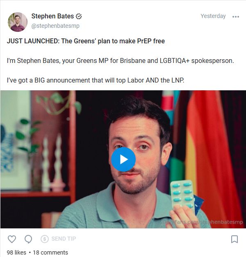Click the Yesterday timestamp
The width and height of the screenshot is (246, 257).
pyautogui.click(x=213, y=16)
